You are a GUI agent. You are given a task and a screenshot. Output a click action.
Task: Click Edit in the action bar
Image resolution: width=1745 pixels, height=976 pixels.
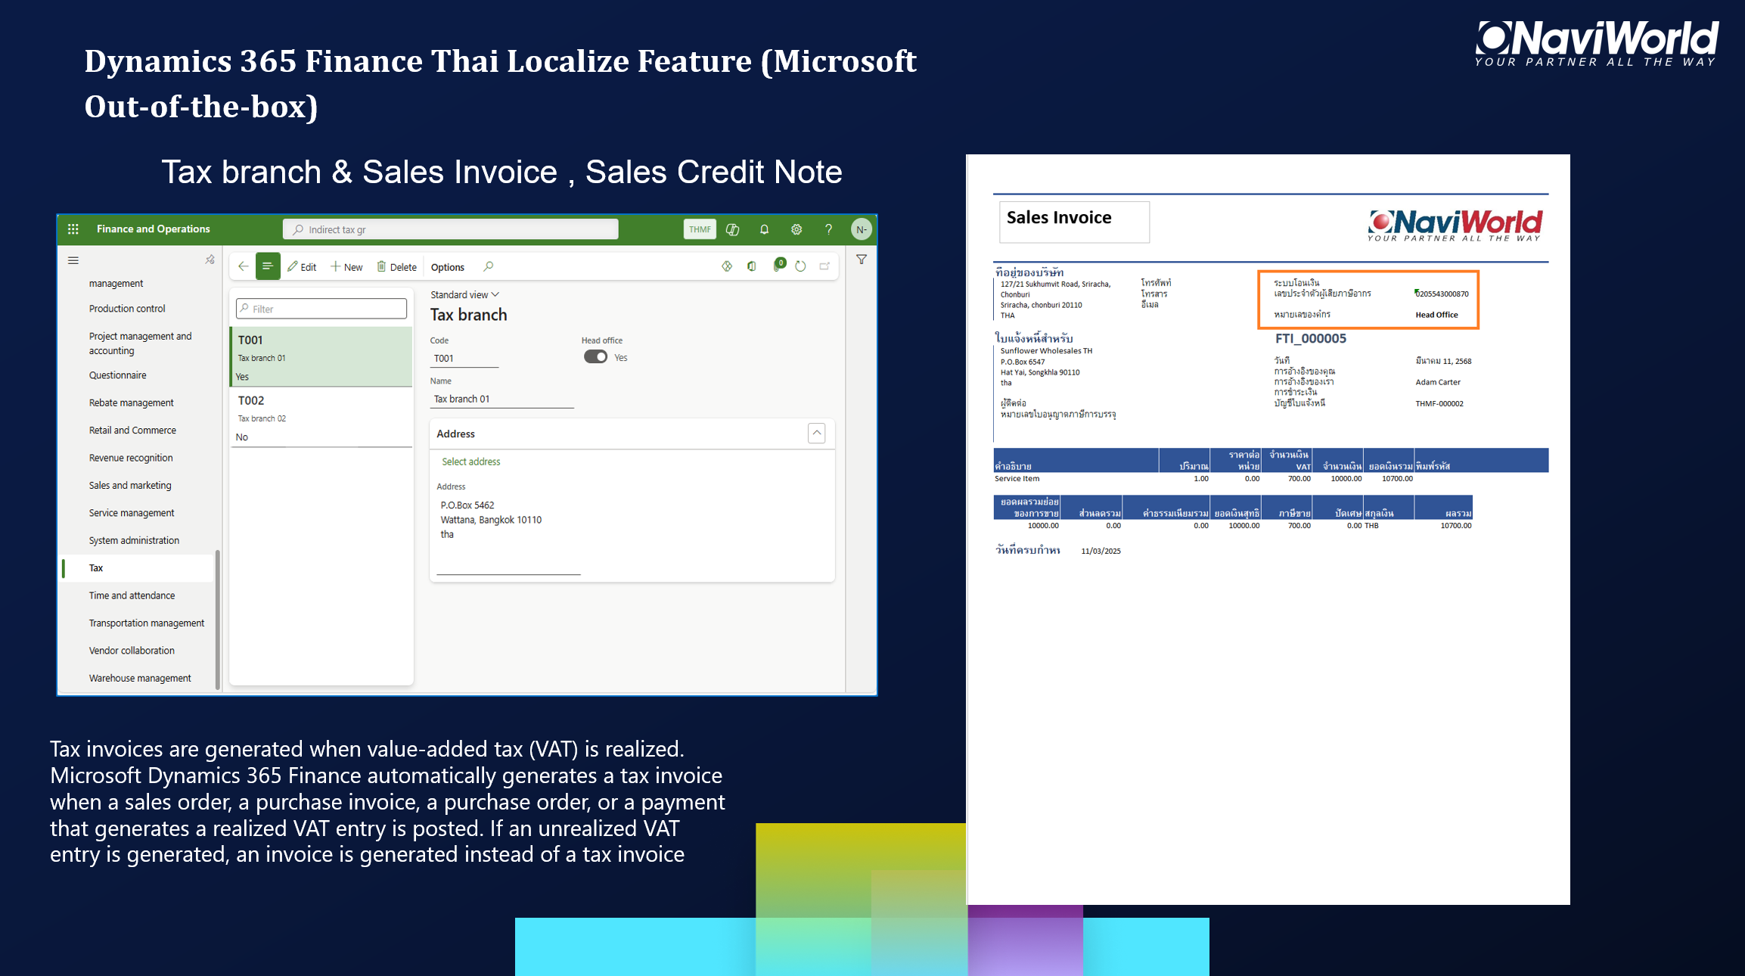[302, 267]
